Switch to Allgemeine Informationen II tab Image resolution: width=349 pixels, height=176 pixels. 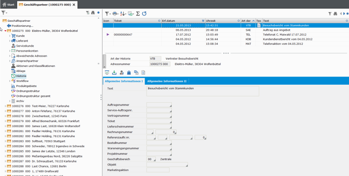(167, 81)
